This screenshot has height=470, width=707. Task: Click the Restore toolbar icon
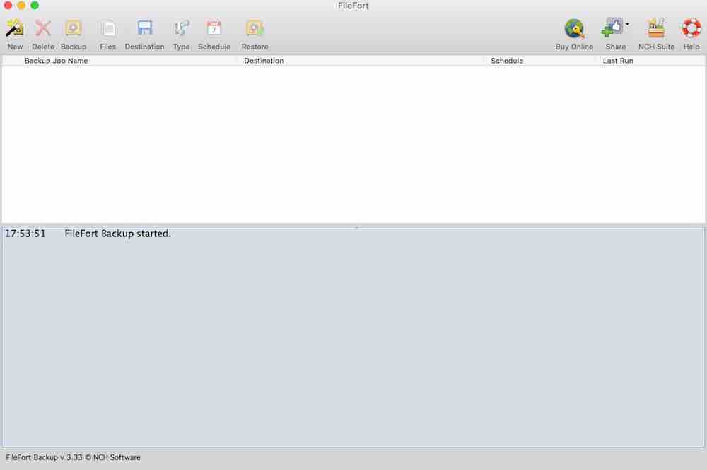255,28
